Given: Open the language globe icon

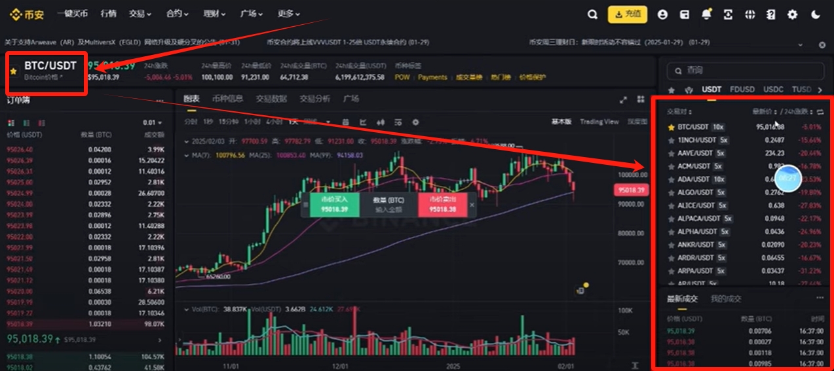Looking at the screenshot, I should point(750,14).
